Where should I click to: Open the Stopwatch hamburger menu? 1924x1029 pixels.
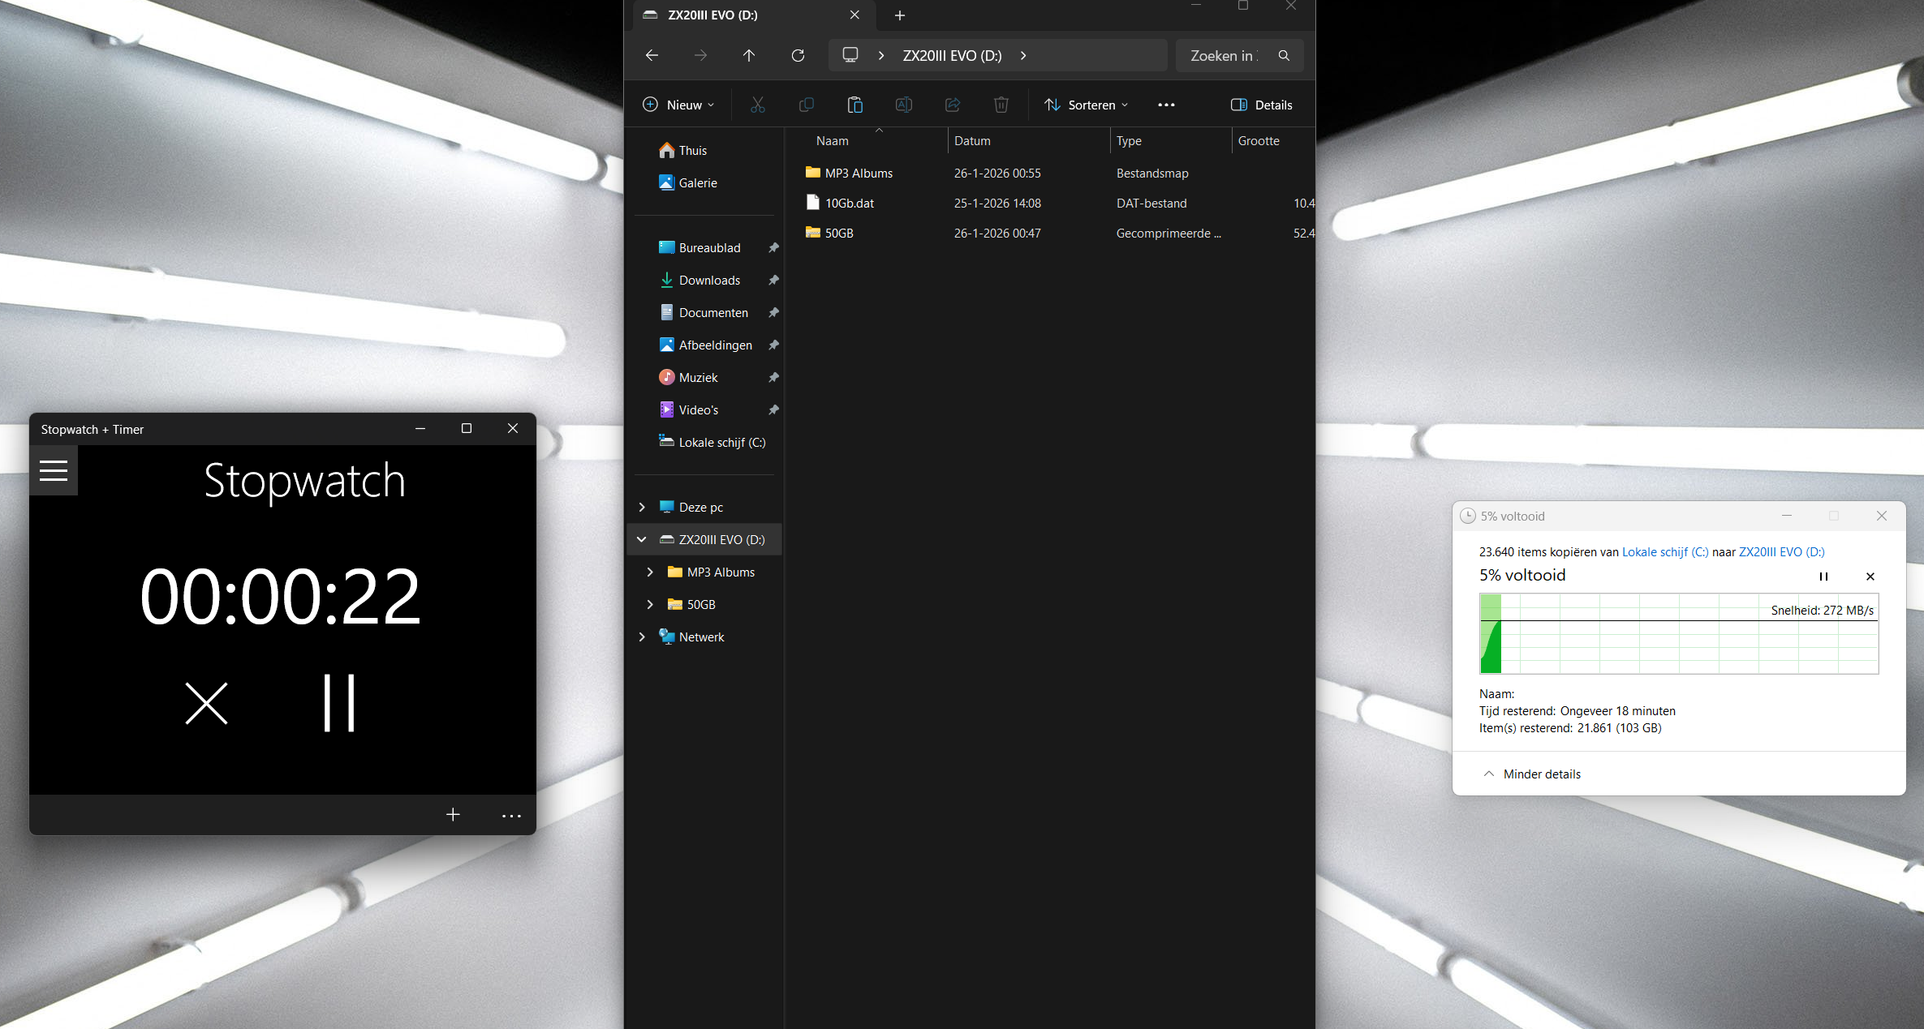click(54, 470)
